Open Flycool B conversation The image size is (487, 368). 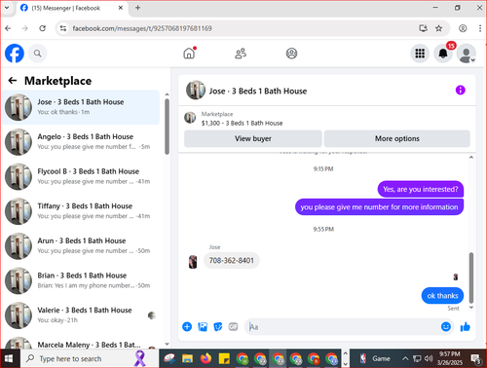(x=81, y=176)
